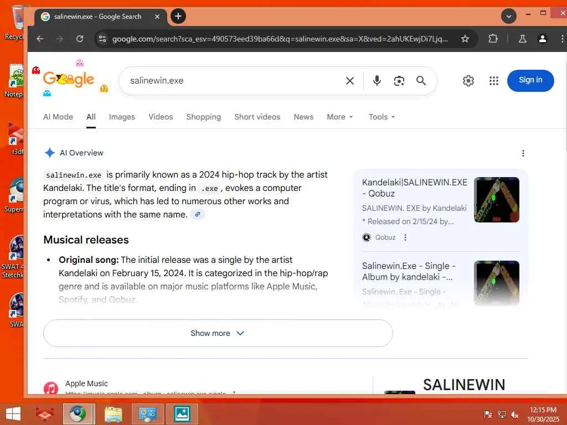567x425 pixels.
Task: Bookmark this page with the star icon
Action: click(465, 39)
